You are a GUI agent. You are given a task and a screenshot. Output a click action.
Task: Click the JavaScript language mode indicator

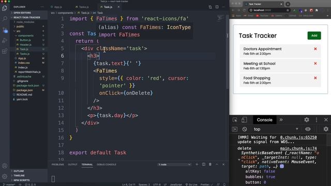coord(176,184)
